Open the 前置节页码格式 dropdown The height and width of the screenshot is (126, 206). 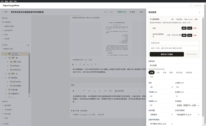tap(161, 124)
